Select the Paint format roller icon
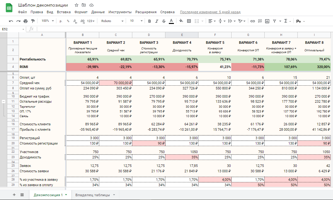Viewport: 333px width, 200px height. coord(33,21)
